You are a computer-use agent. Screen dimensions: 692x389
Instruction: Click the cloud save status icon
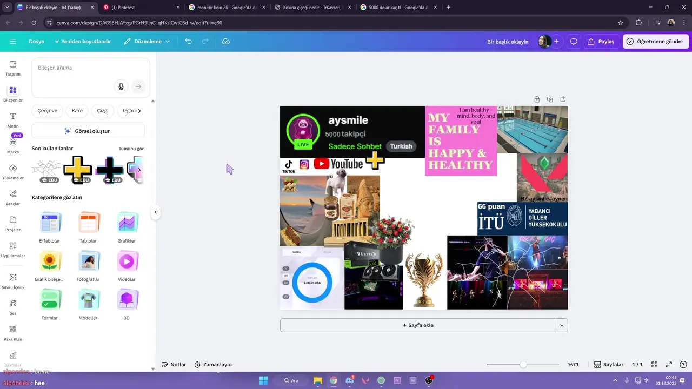click(226, 42)
